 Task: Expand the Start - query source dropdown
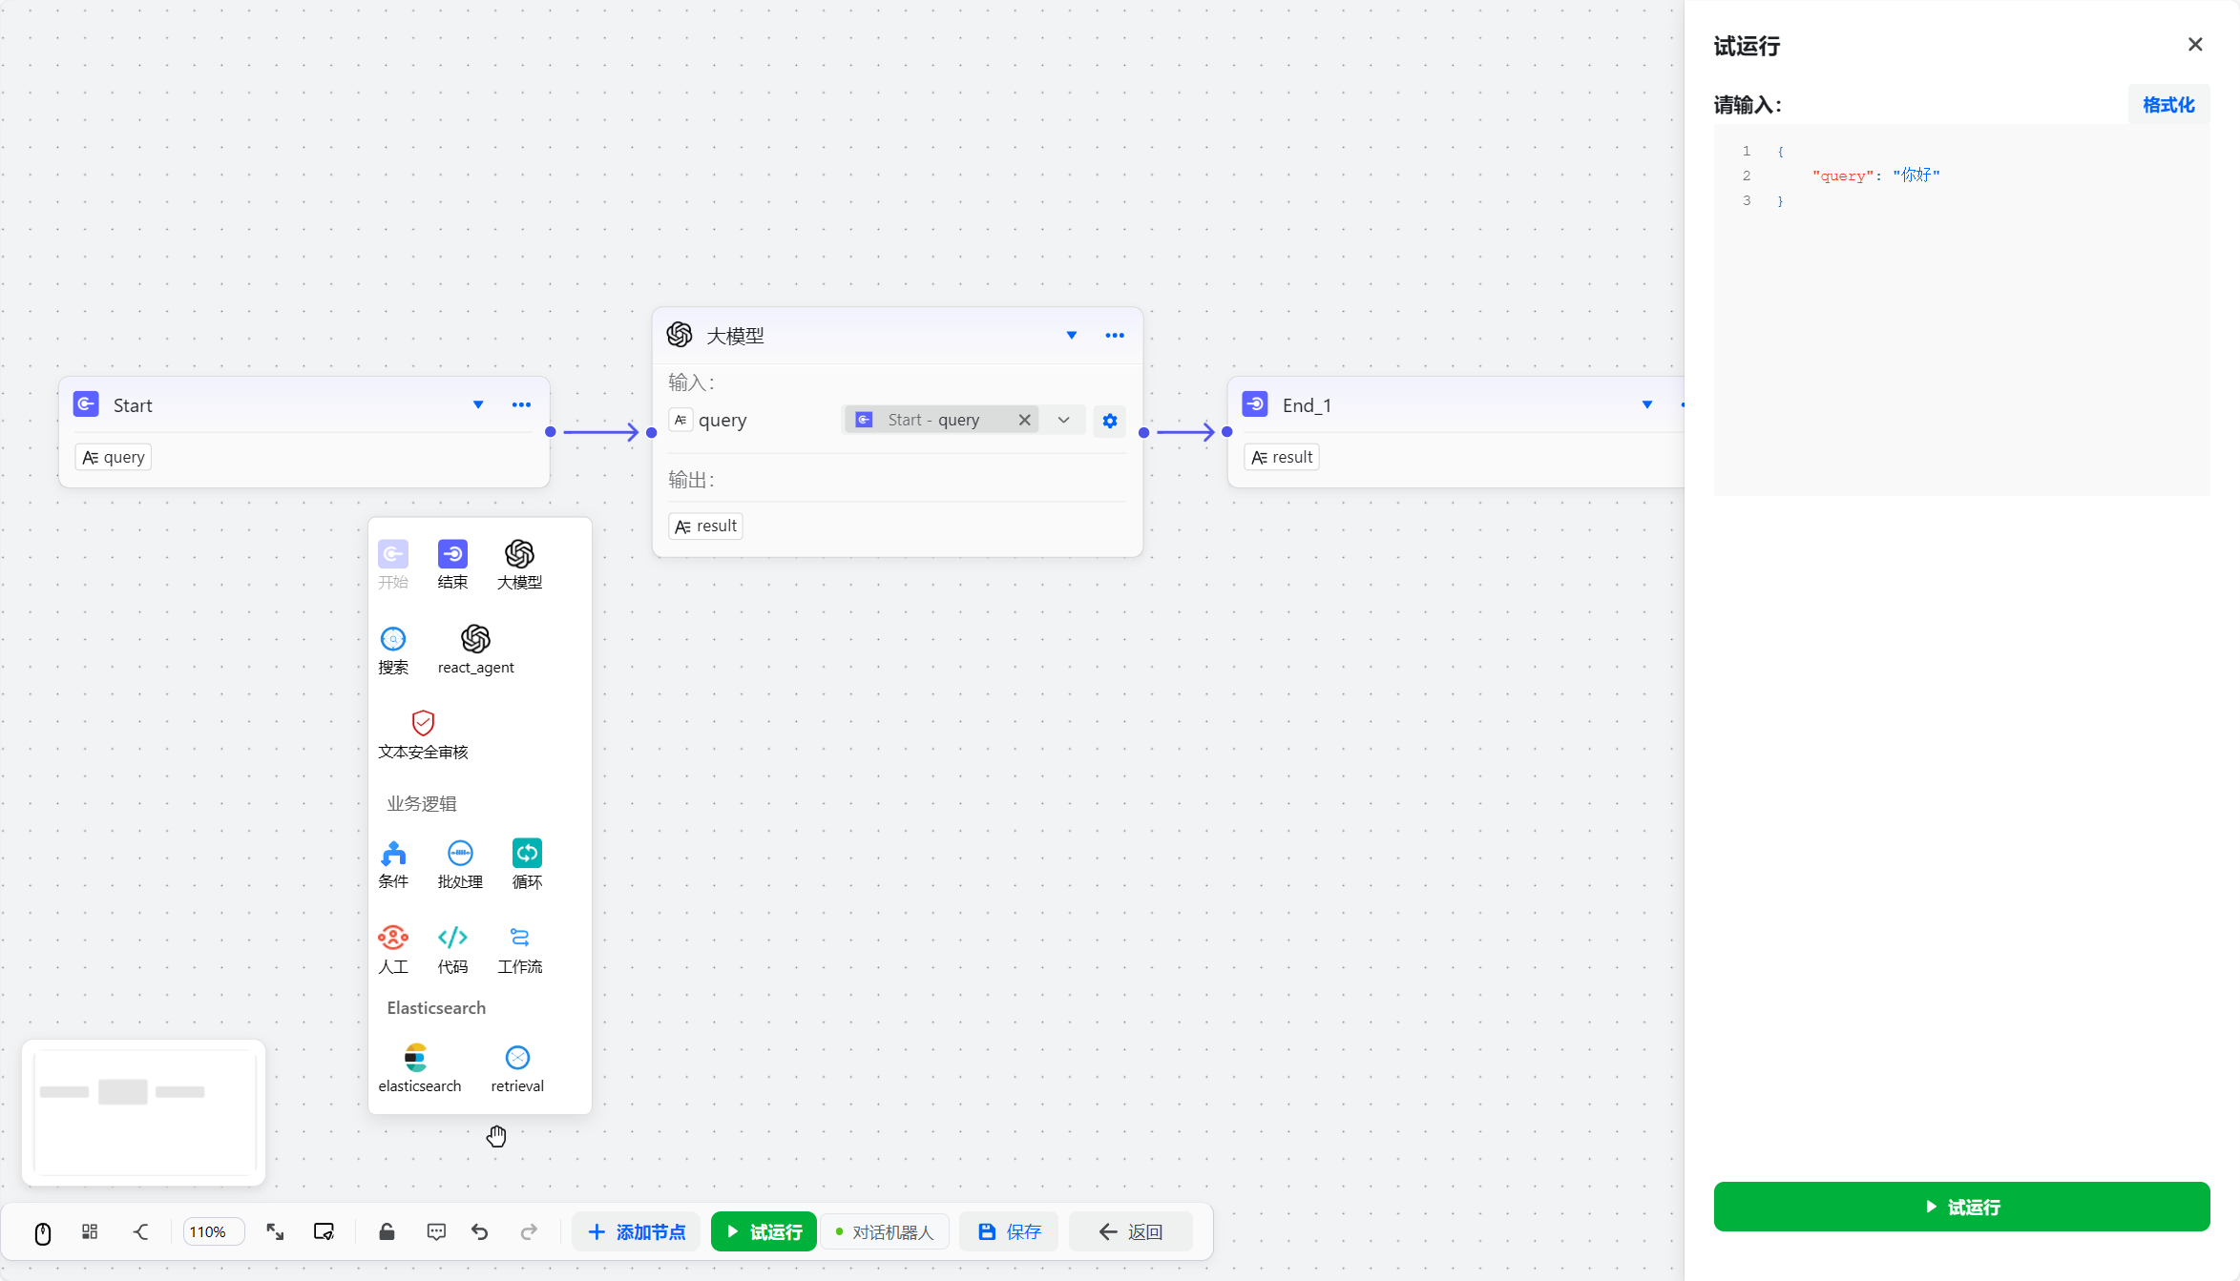click(x=1063, y=421)
